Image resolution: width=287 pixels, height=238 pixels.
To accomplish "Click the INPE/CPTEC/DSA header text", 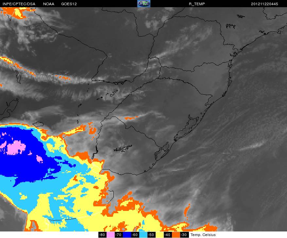I will point(19,4).
